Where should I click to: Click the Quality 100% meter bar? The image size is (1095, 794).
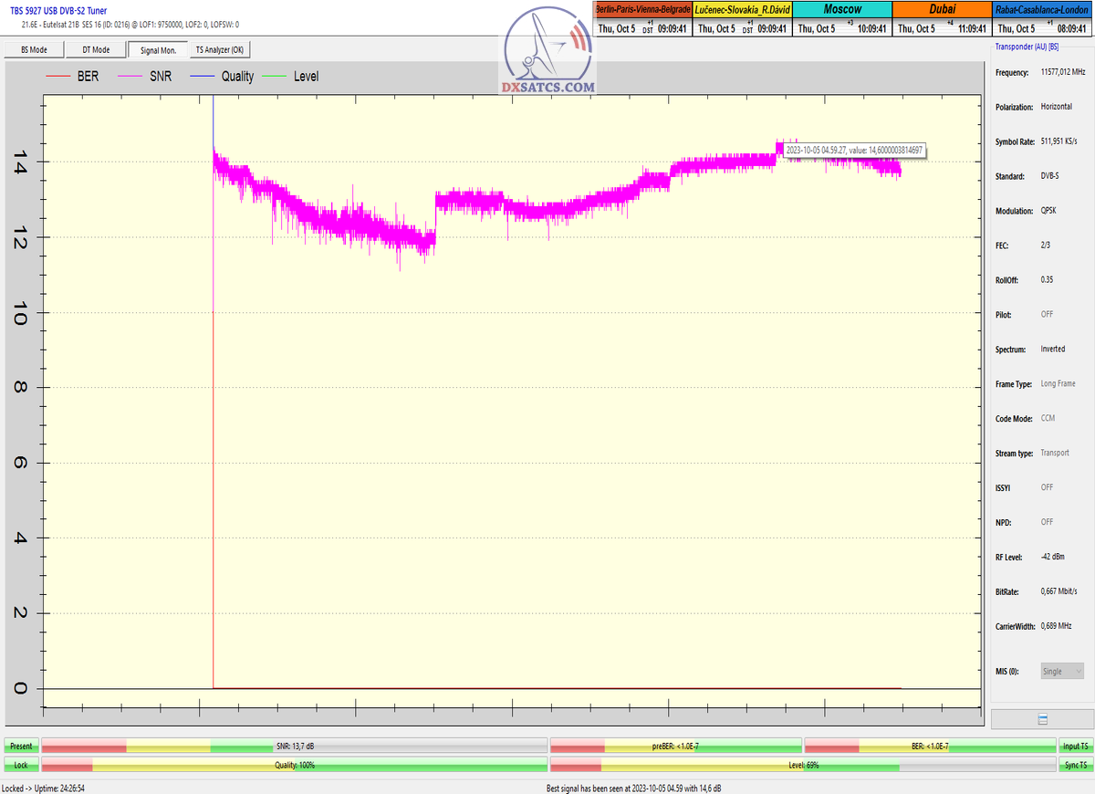tap(295, 765)
